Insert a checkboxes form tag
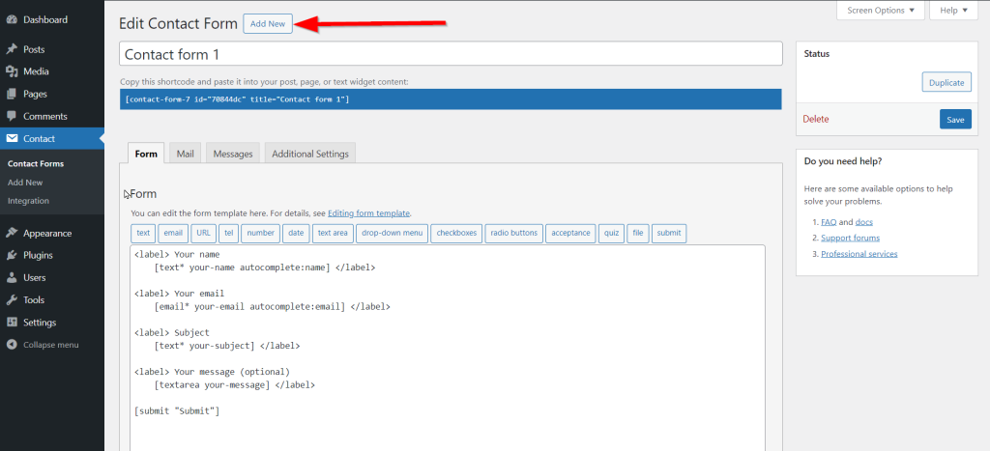990x451 pixels. click(x=455, y=233)
